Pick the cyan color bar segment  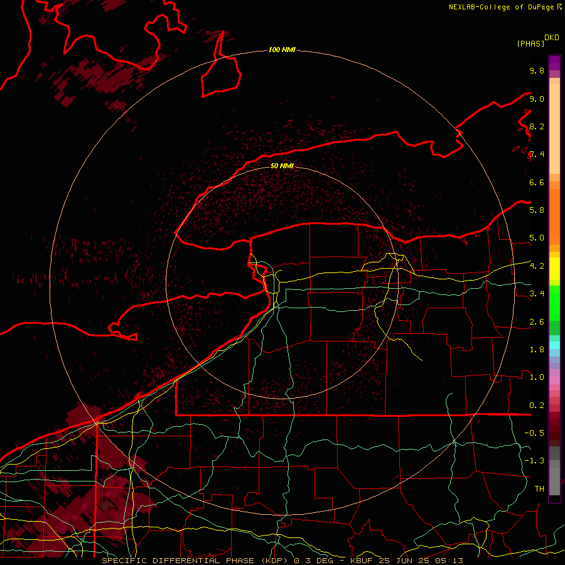554,345
